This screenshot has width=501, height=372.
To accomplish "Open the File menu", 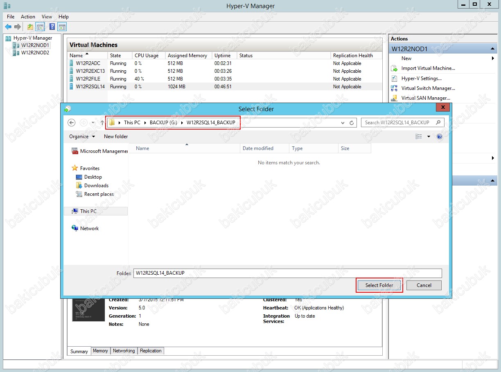I will [x=11, y=17].
